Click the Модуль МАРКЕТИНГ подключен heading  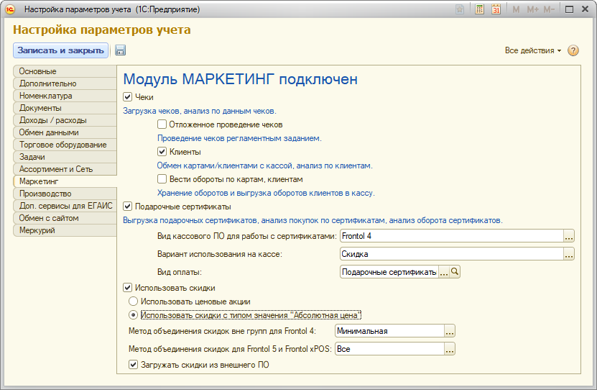coord(240,79)
